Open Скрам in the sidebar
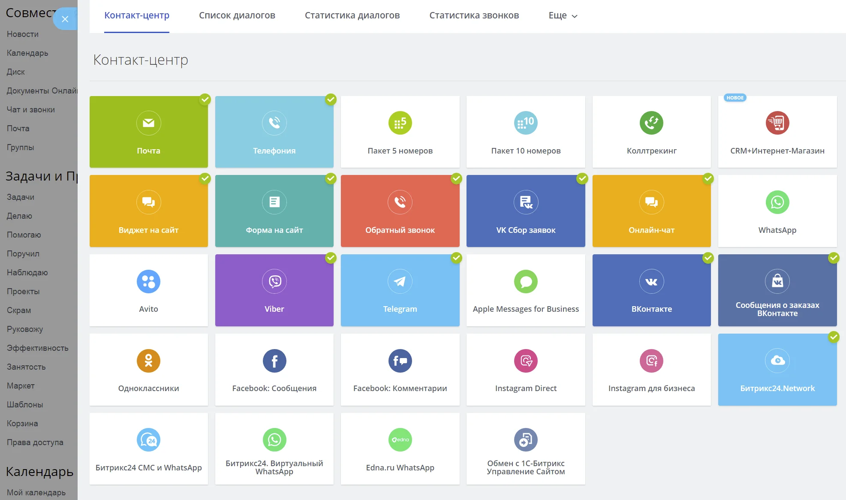This screenshot has width=846, height=500. 19,310
